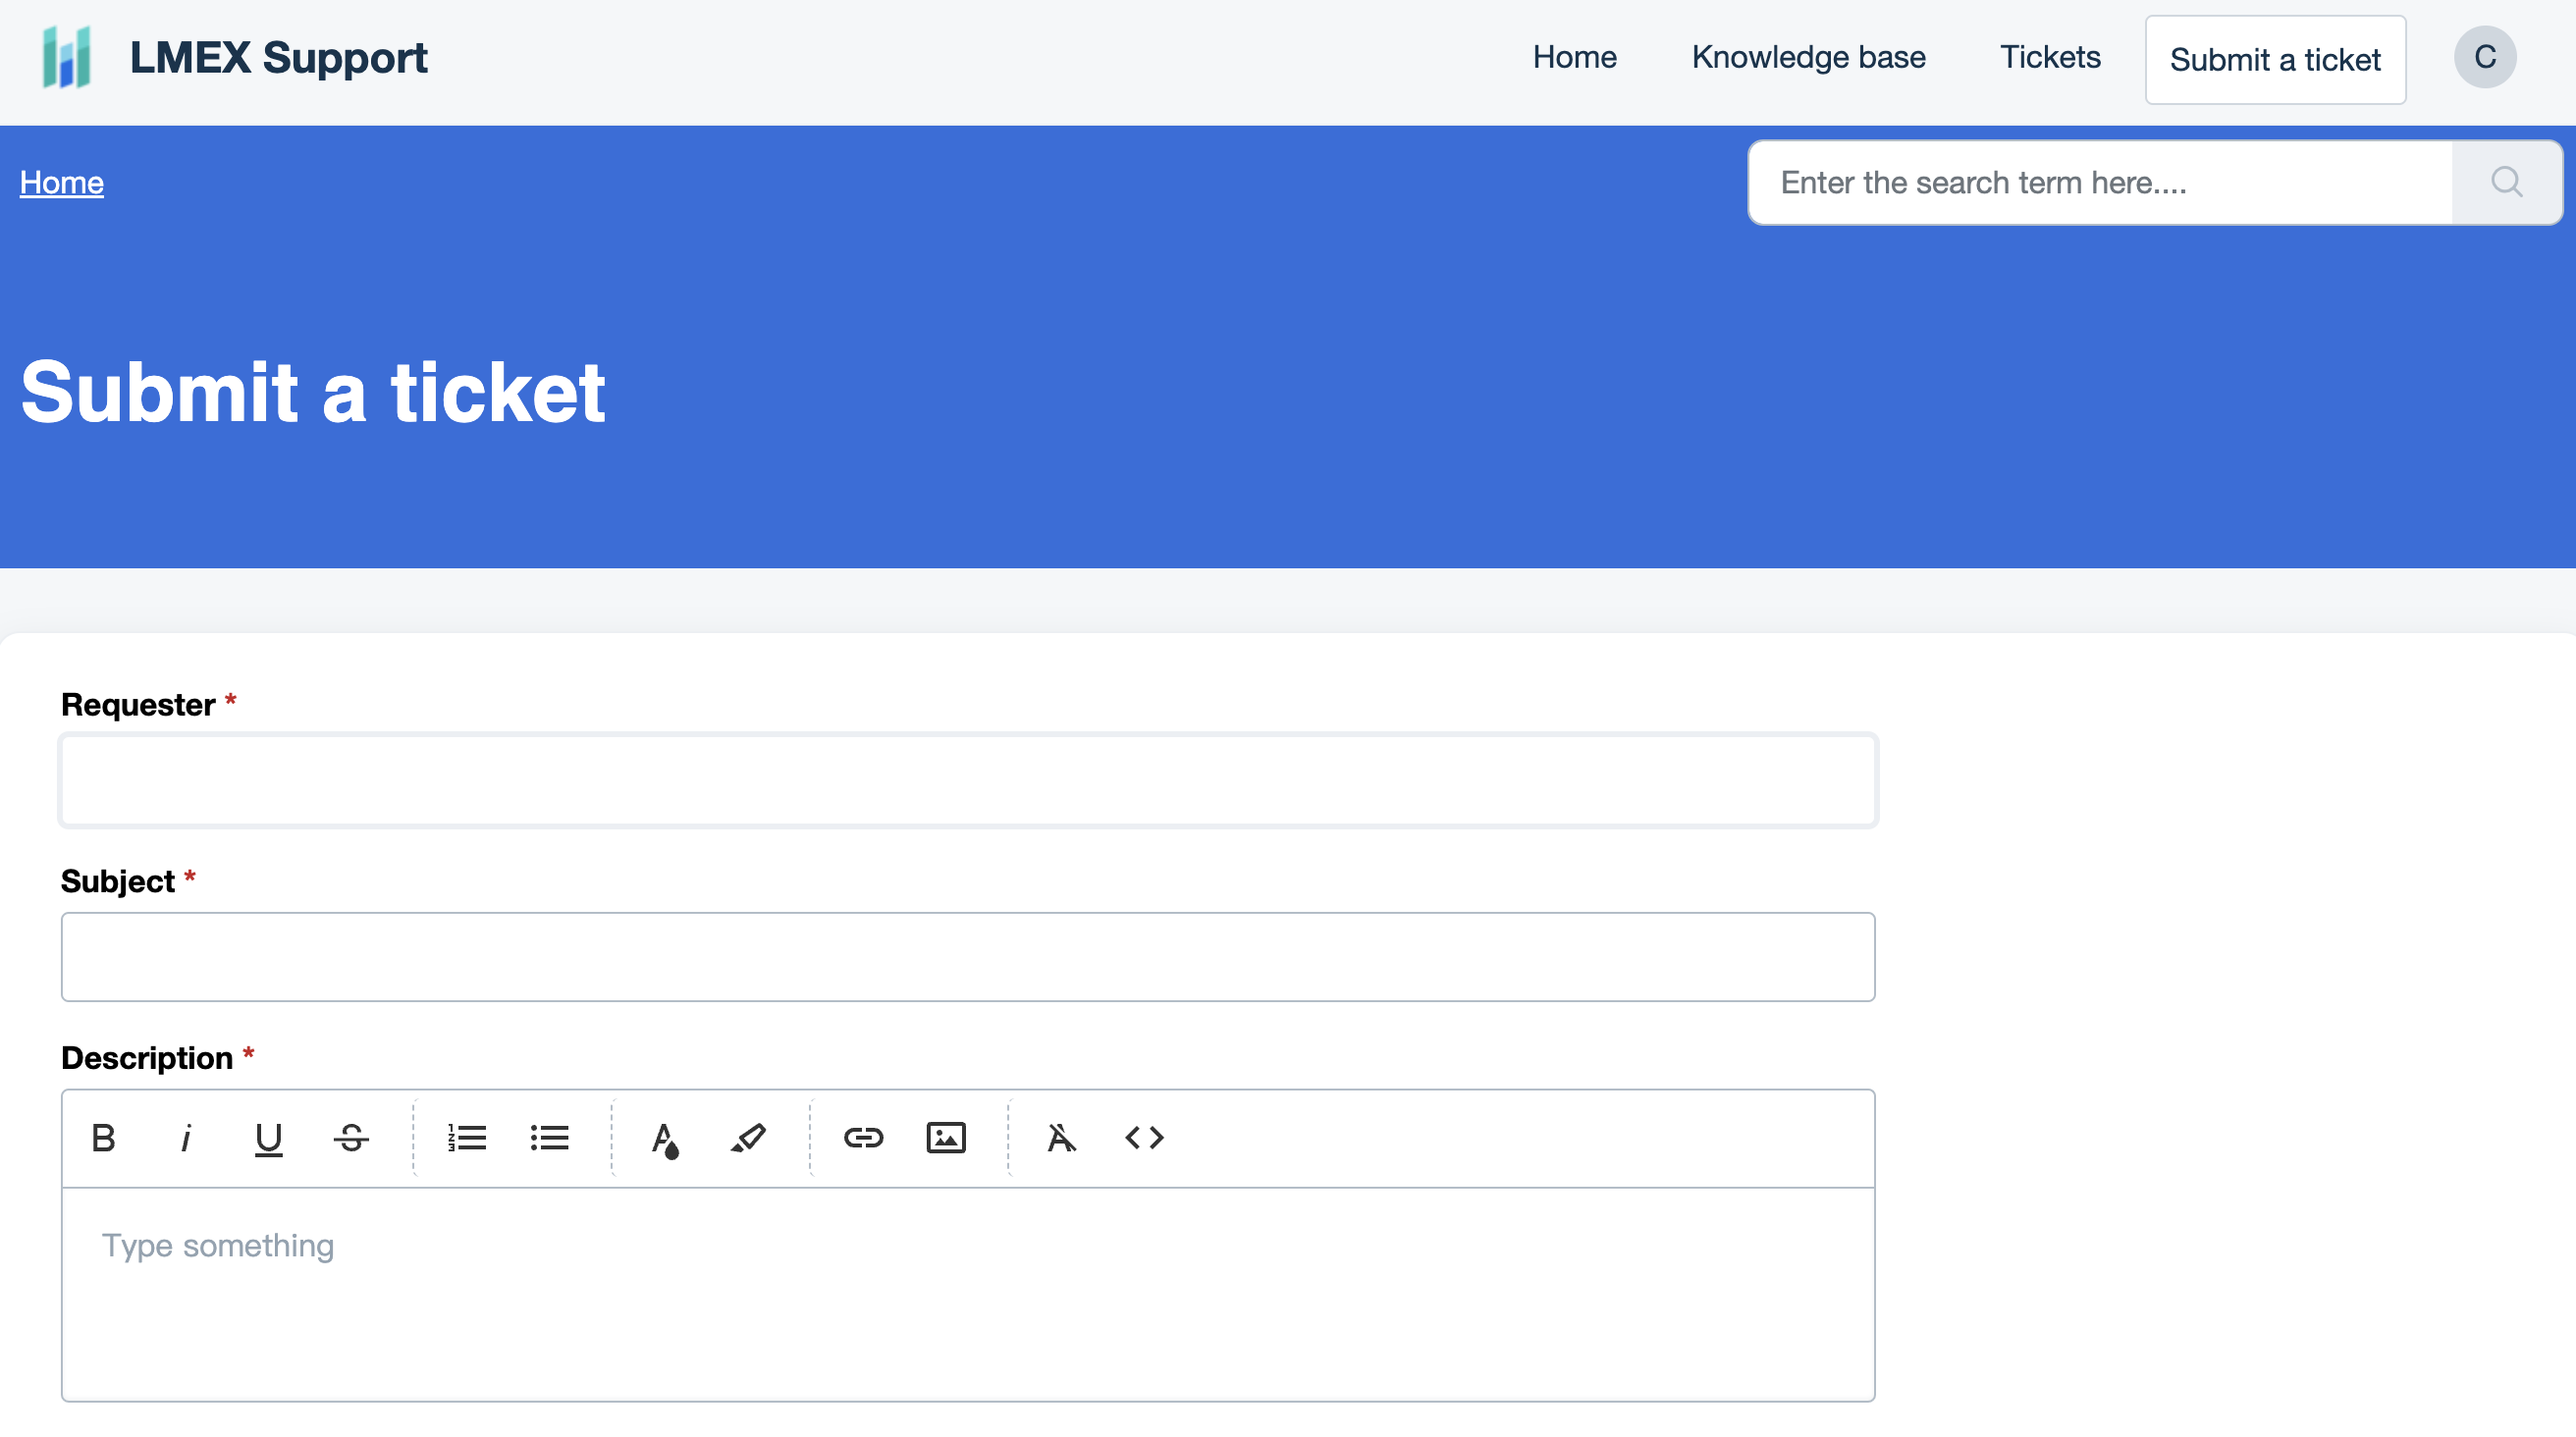Toggle italic formatting in editor toolbar
The height and width of the screenshot is (1437, 2576).
(x=186, y=1138)
